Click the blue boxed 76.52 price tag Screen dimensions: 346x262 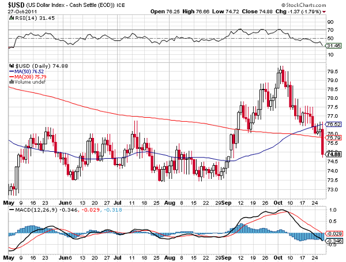point(334,124)
